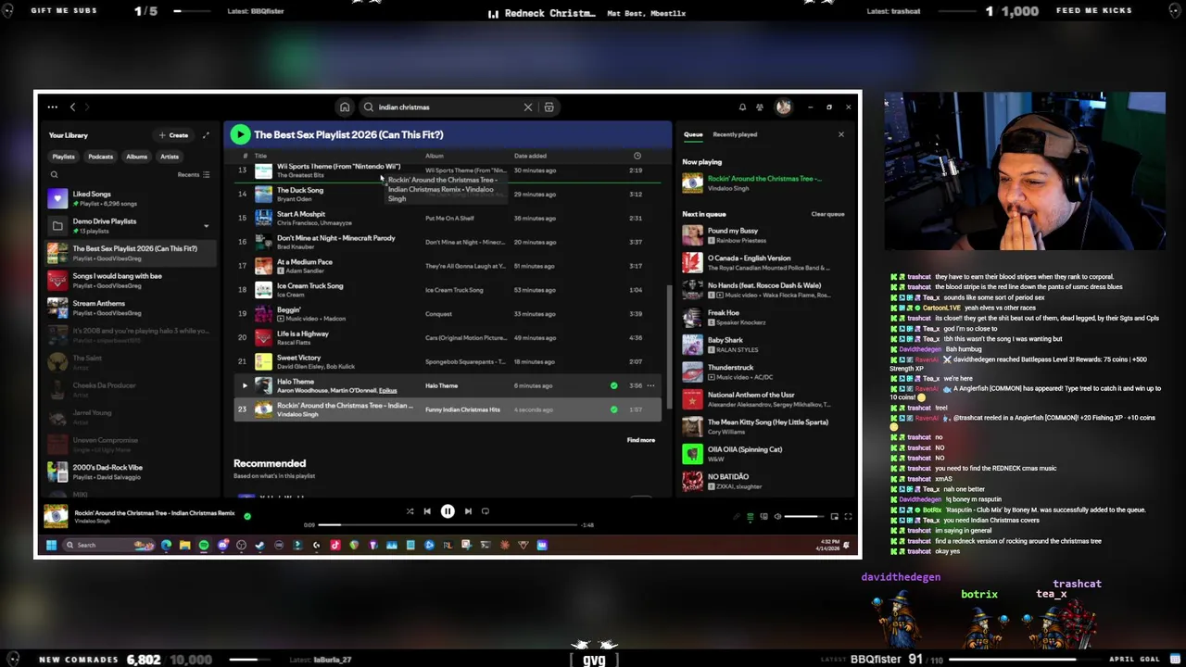Screen dimensions: 1186x667
Task: Open Friend Activity icon
Action: coord(760,107)
